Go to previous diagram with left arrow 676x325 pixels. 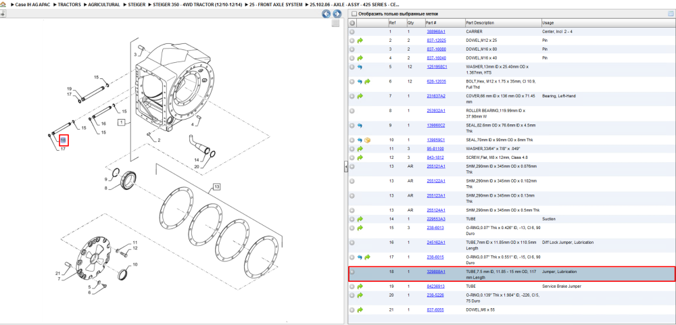pos(327,14)
